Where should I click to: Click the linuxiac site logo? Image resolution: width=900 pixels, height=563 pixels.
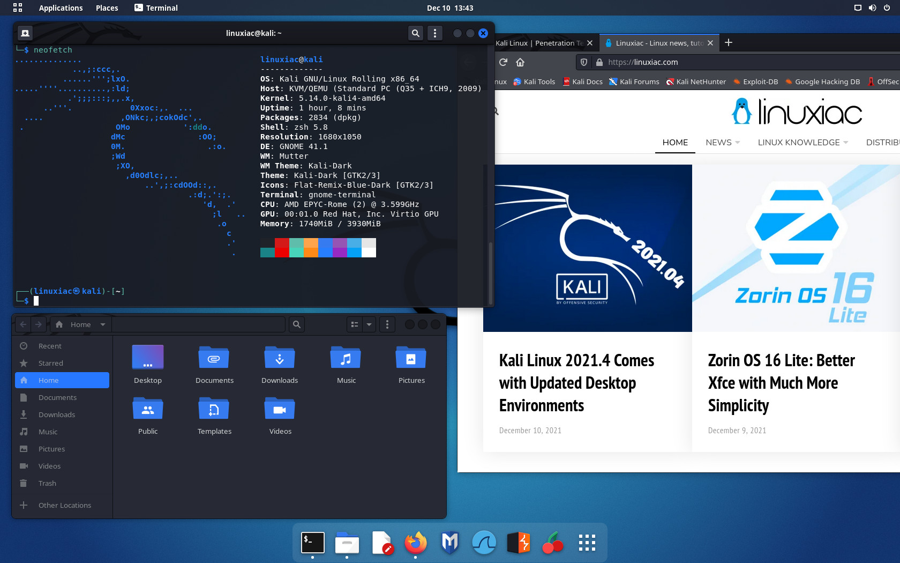click(x=797, y=112)
